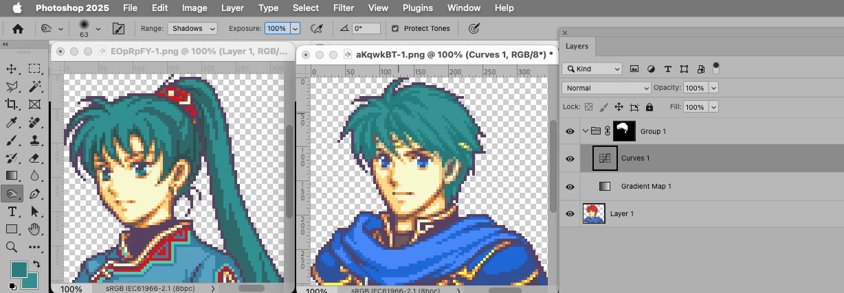Screen dimensions: 844x293
Task: Lock transparent pixels
Action: coord(589,107)
